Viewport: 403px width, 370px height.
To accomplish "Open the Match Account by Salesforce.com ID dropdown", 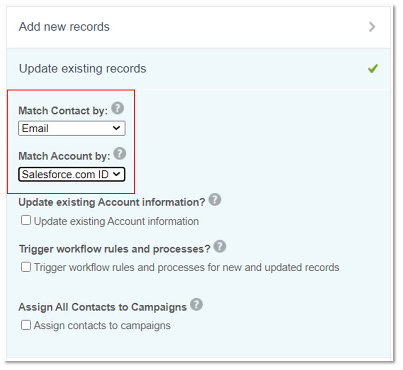I will coord(72,174).
